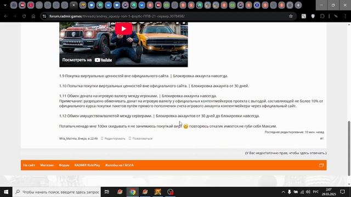
Task: Open the Windows Start menu
Action: pos(6,192)
